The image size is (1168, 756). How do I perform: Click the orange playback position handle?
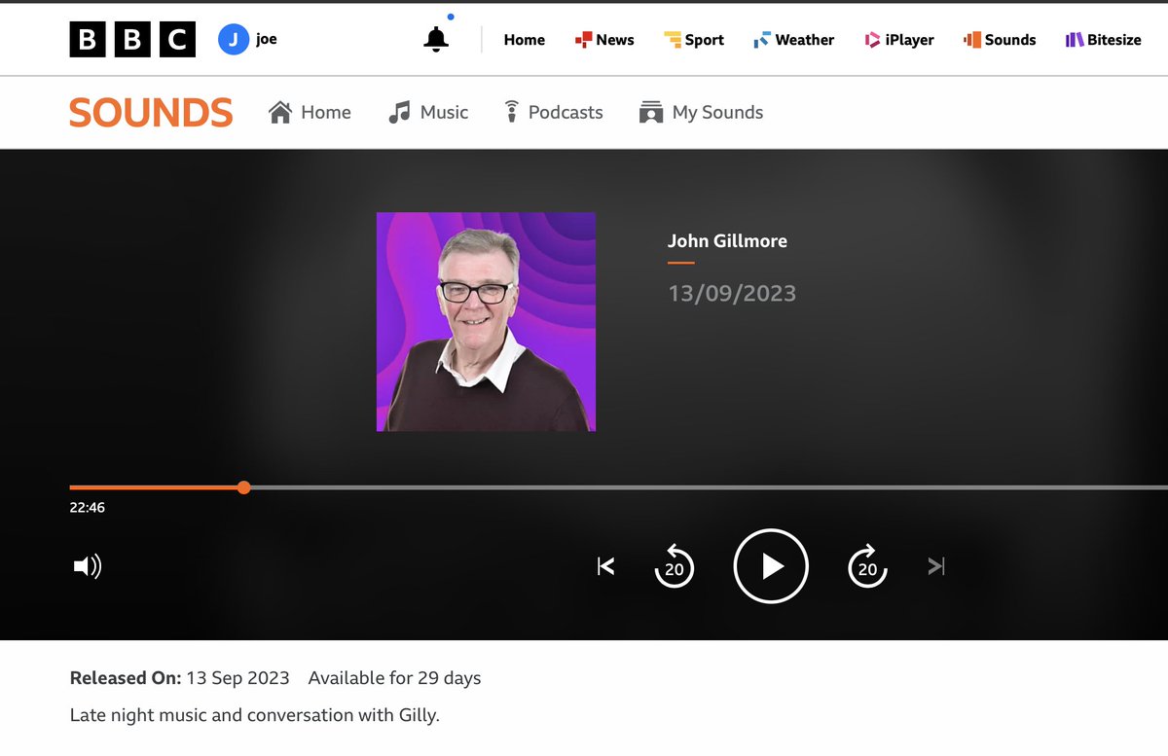coord(243,487)
